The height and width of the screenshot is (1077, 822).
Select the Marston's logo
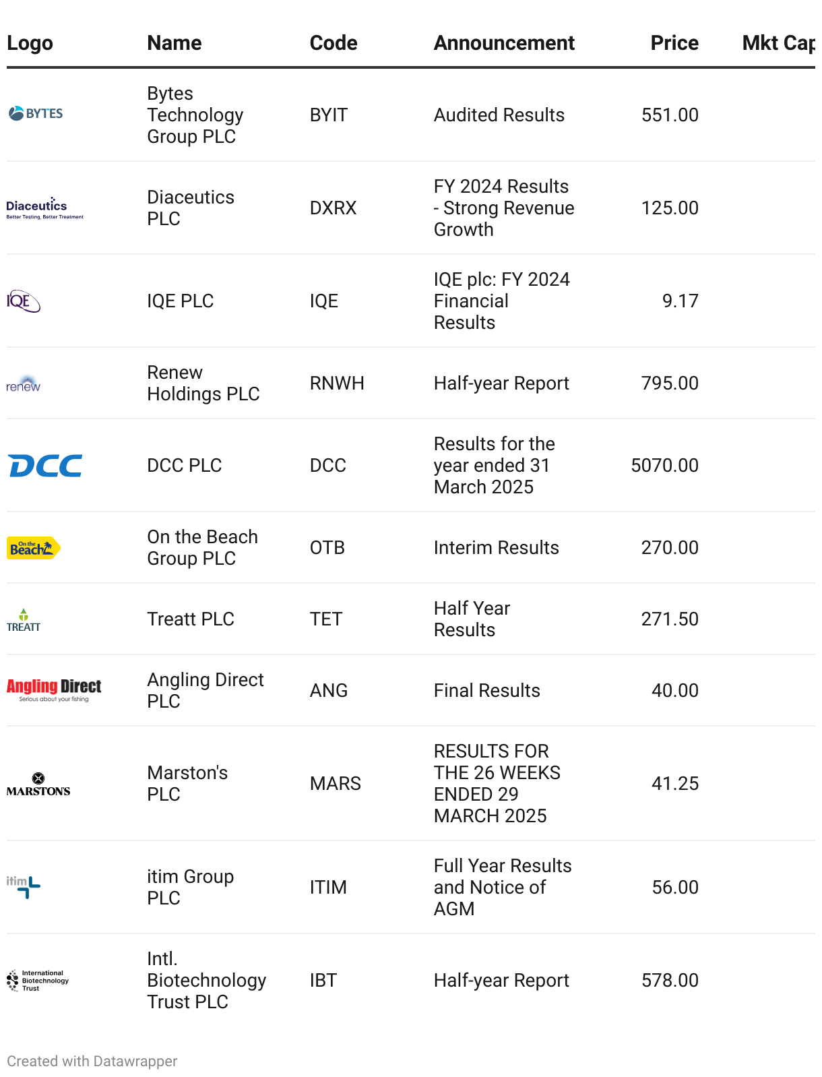point(38,784)
